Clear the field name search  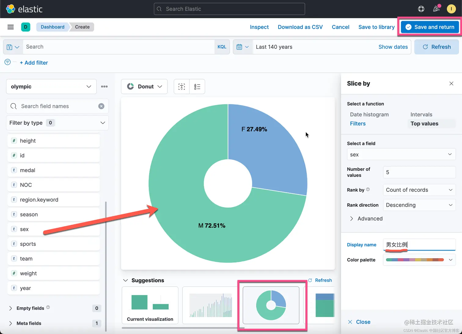101,106
